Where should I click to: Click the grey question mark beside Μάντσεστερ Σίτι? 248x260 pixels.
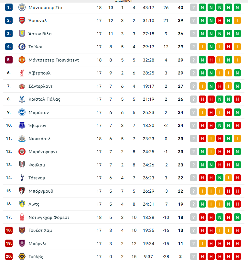(194, 7)
